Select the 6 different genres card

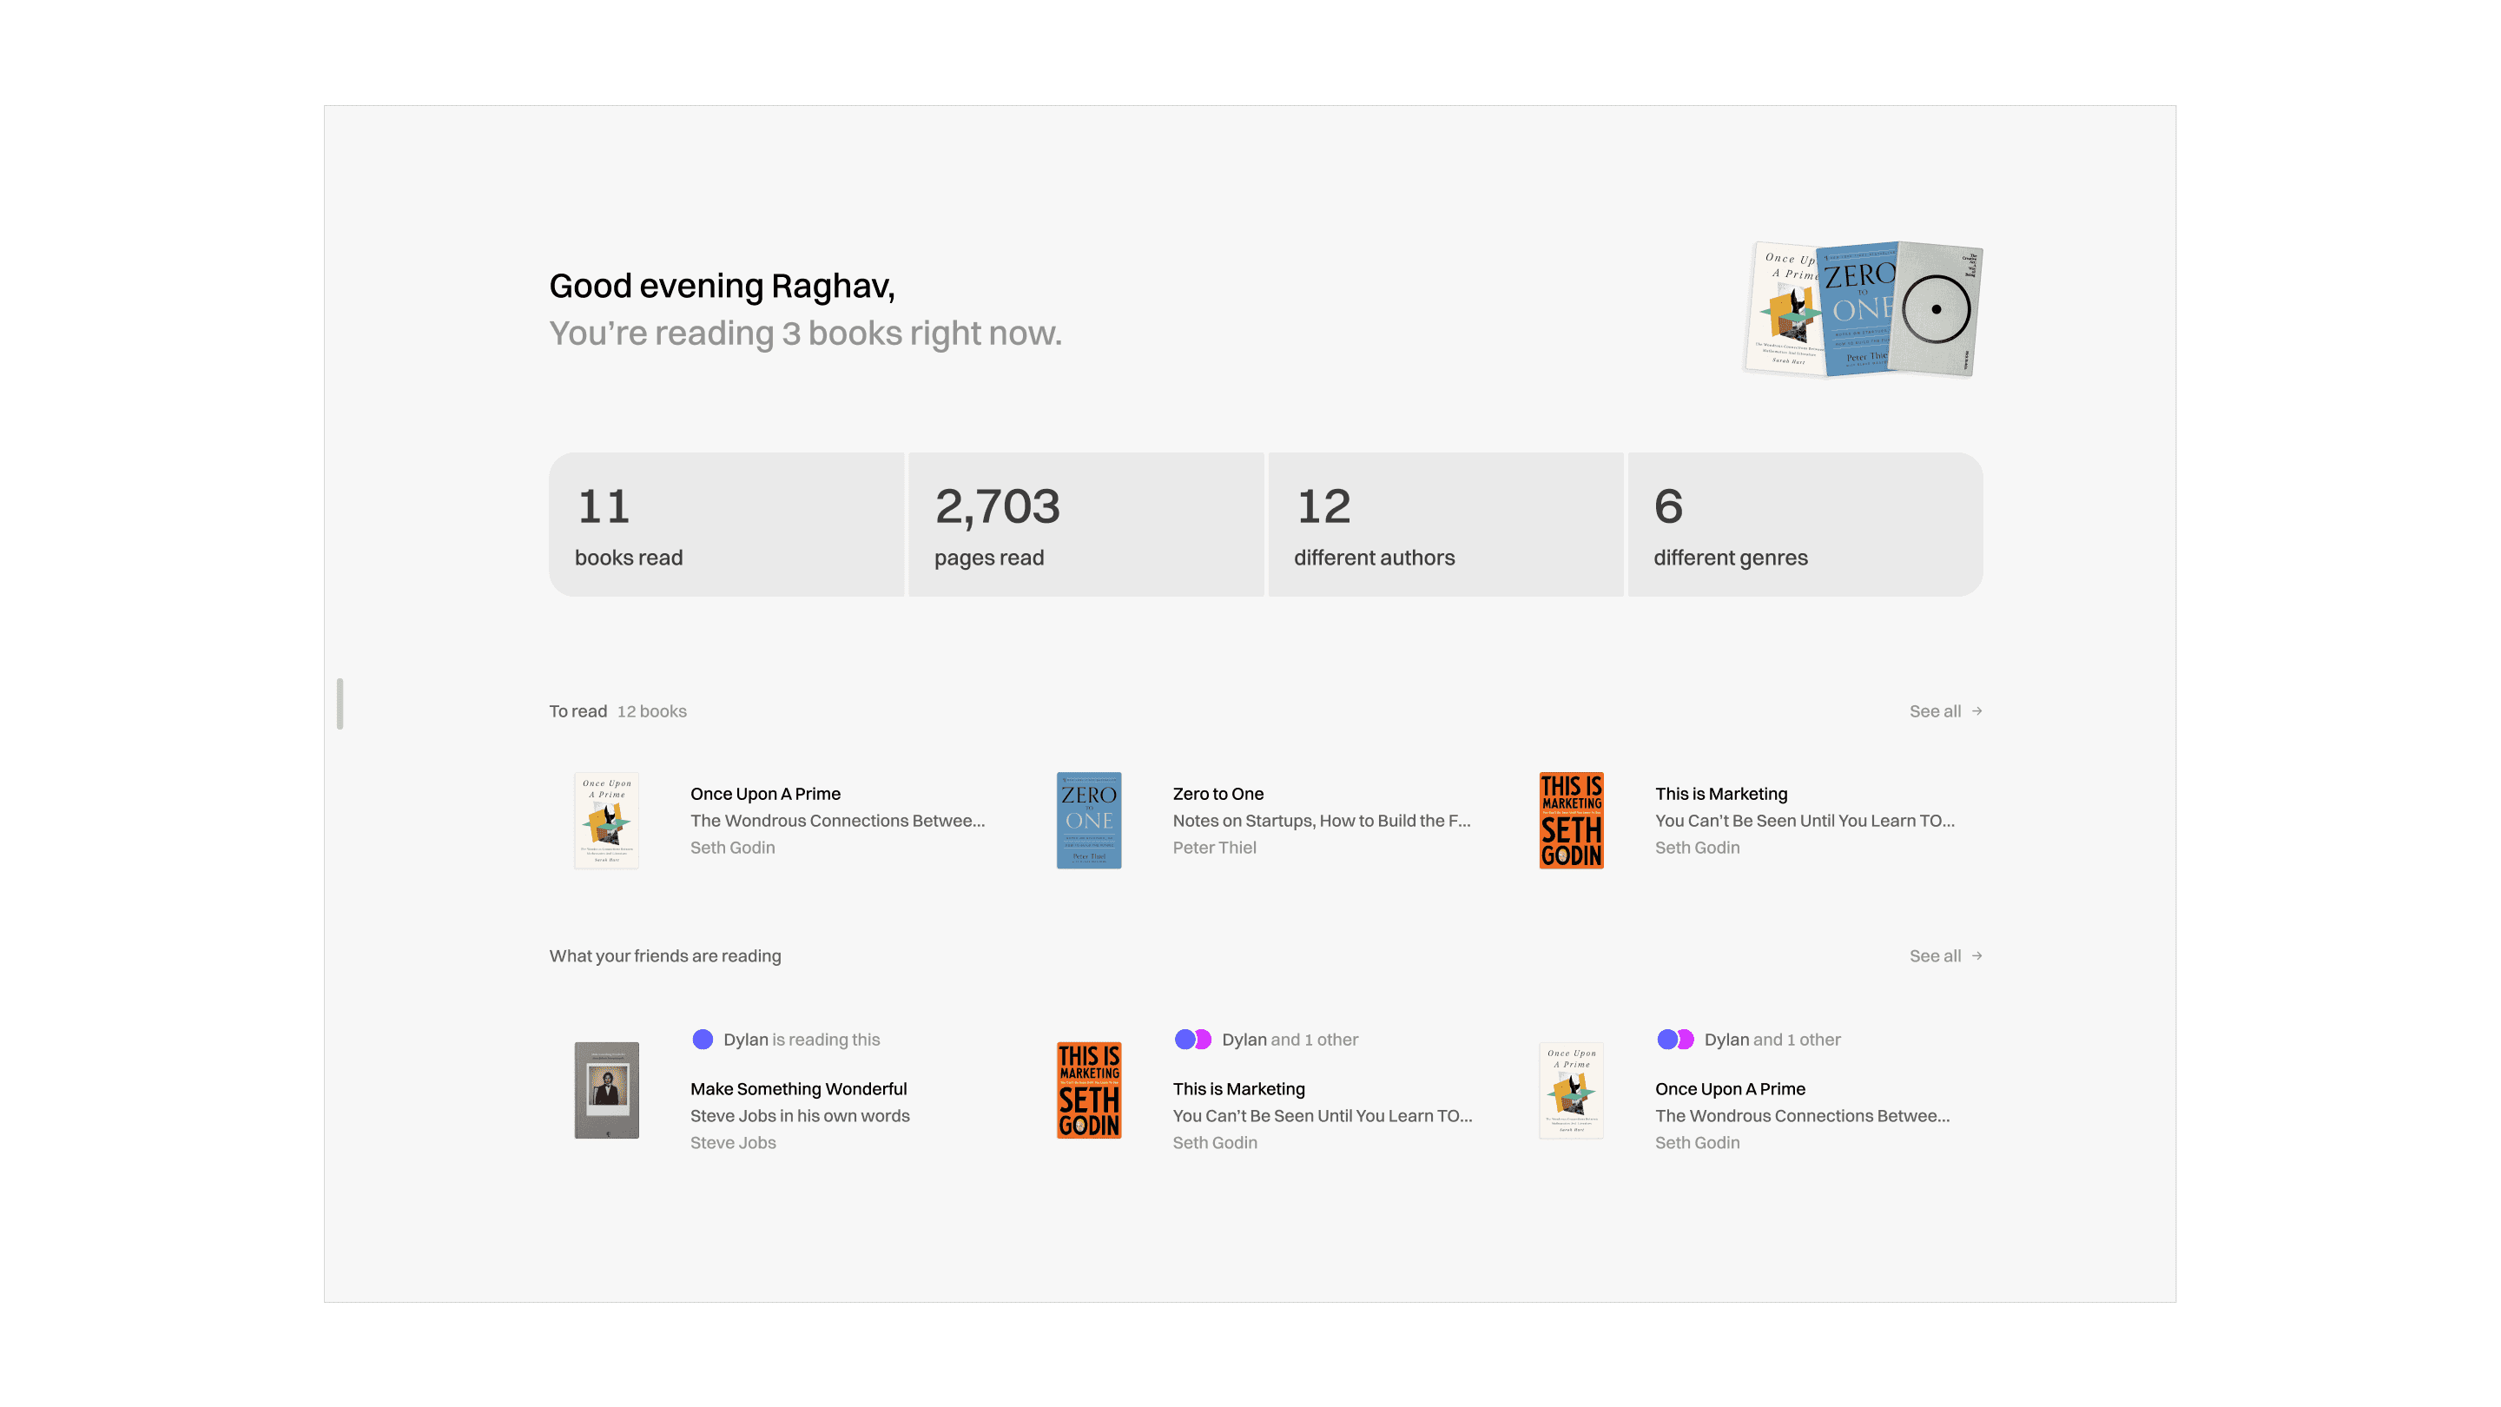(x=1805, y=525)
